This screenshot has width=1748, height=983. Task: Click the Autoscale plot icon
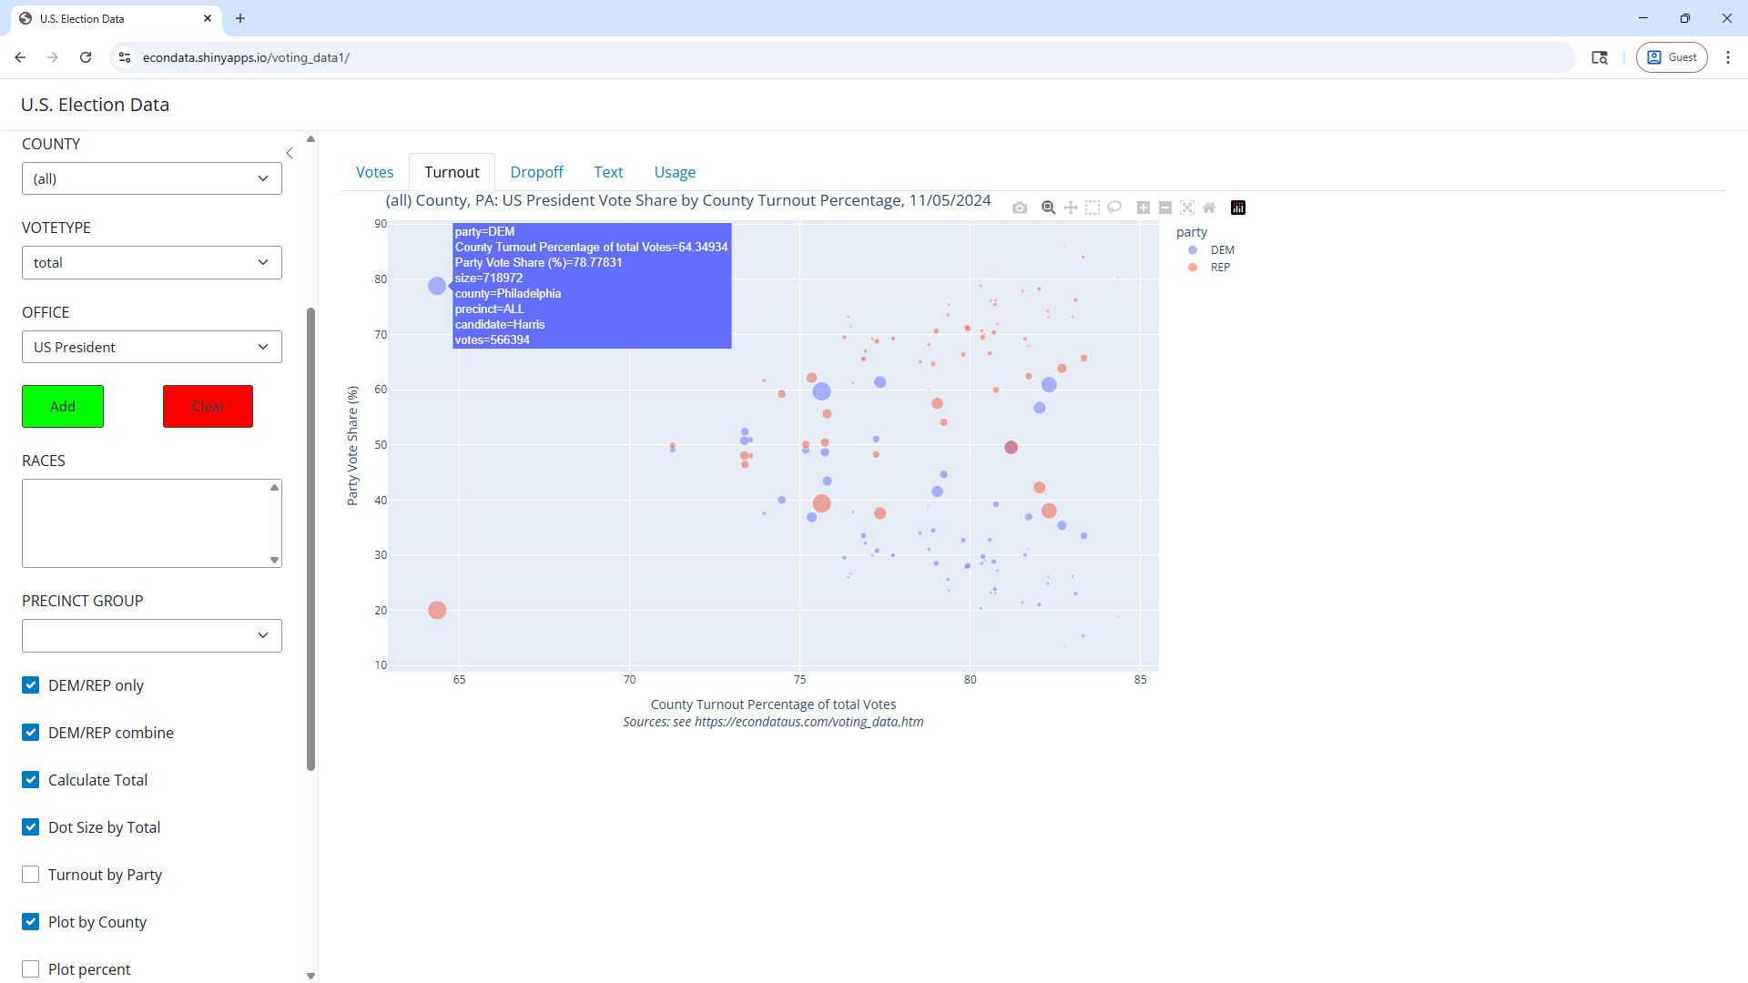[1187, 208]
